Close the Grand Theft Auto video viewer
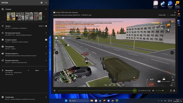 point(175,12)
